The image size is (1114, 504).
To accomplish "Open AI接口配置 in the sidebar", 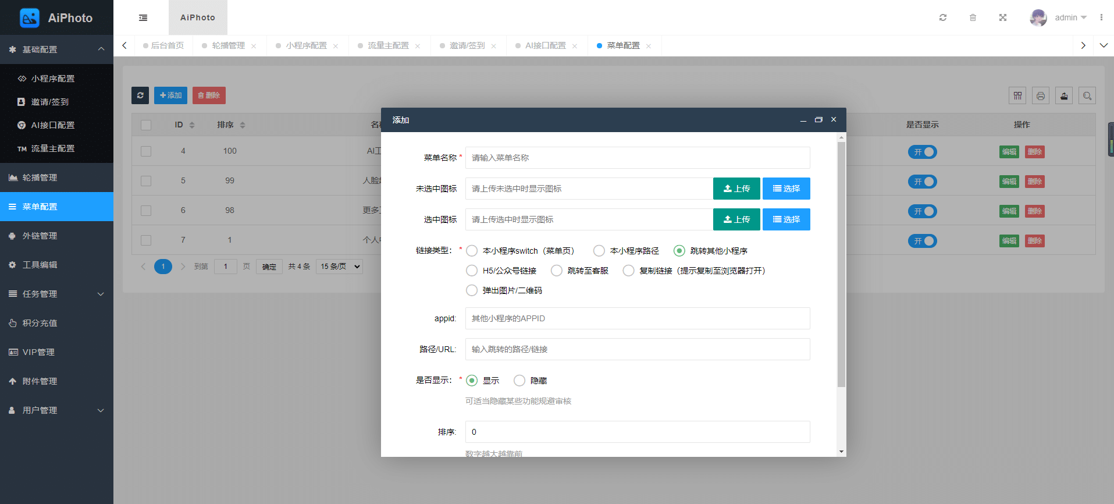I will click(56, 125).
